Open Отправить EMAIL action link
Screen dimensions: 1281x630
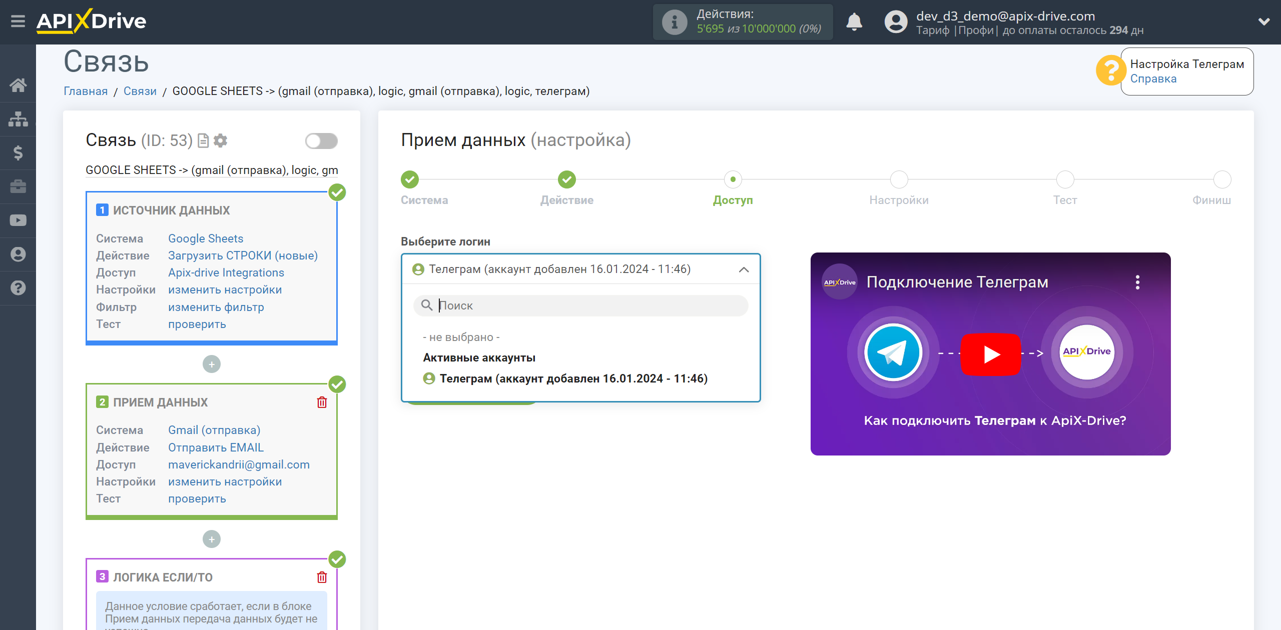click(x=216, y=447)
